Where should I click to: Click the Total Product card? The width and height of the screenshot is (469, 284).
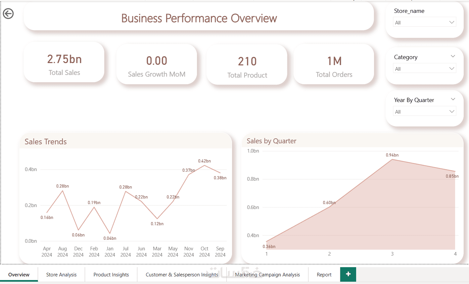pos(247,65)
